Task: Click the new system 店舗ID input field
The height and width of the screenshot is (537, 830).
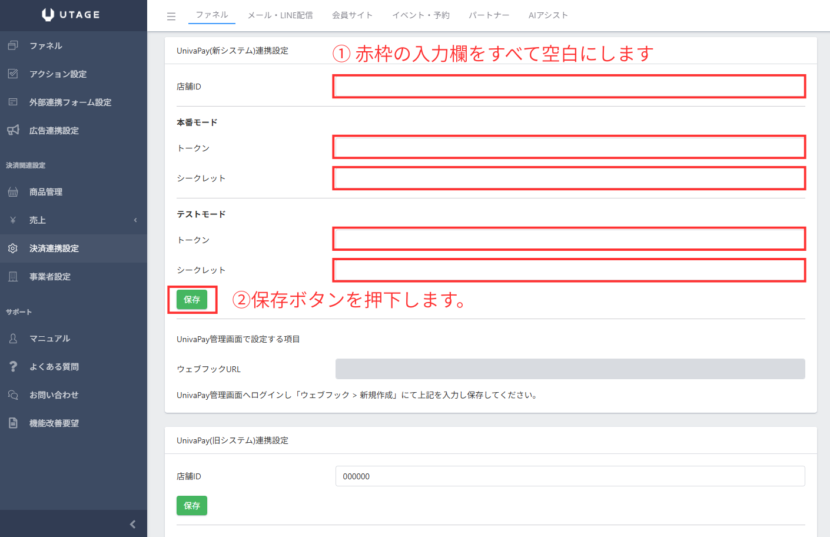Action: (x=569, y=87)
